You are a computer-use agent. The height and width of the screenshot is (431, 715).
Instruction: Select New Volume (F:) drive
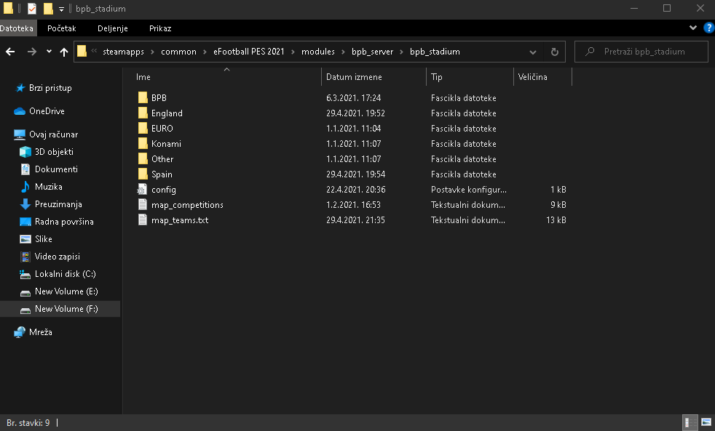[66, 309]
